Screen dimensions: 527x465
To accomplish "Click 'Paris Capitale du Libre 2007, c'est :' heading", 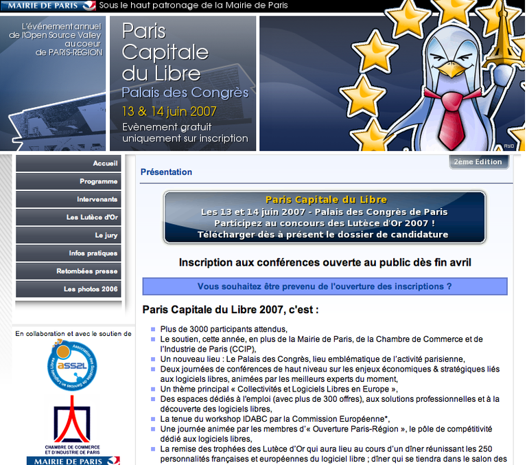I will click(231, 310).
